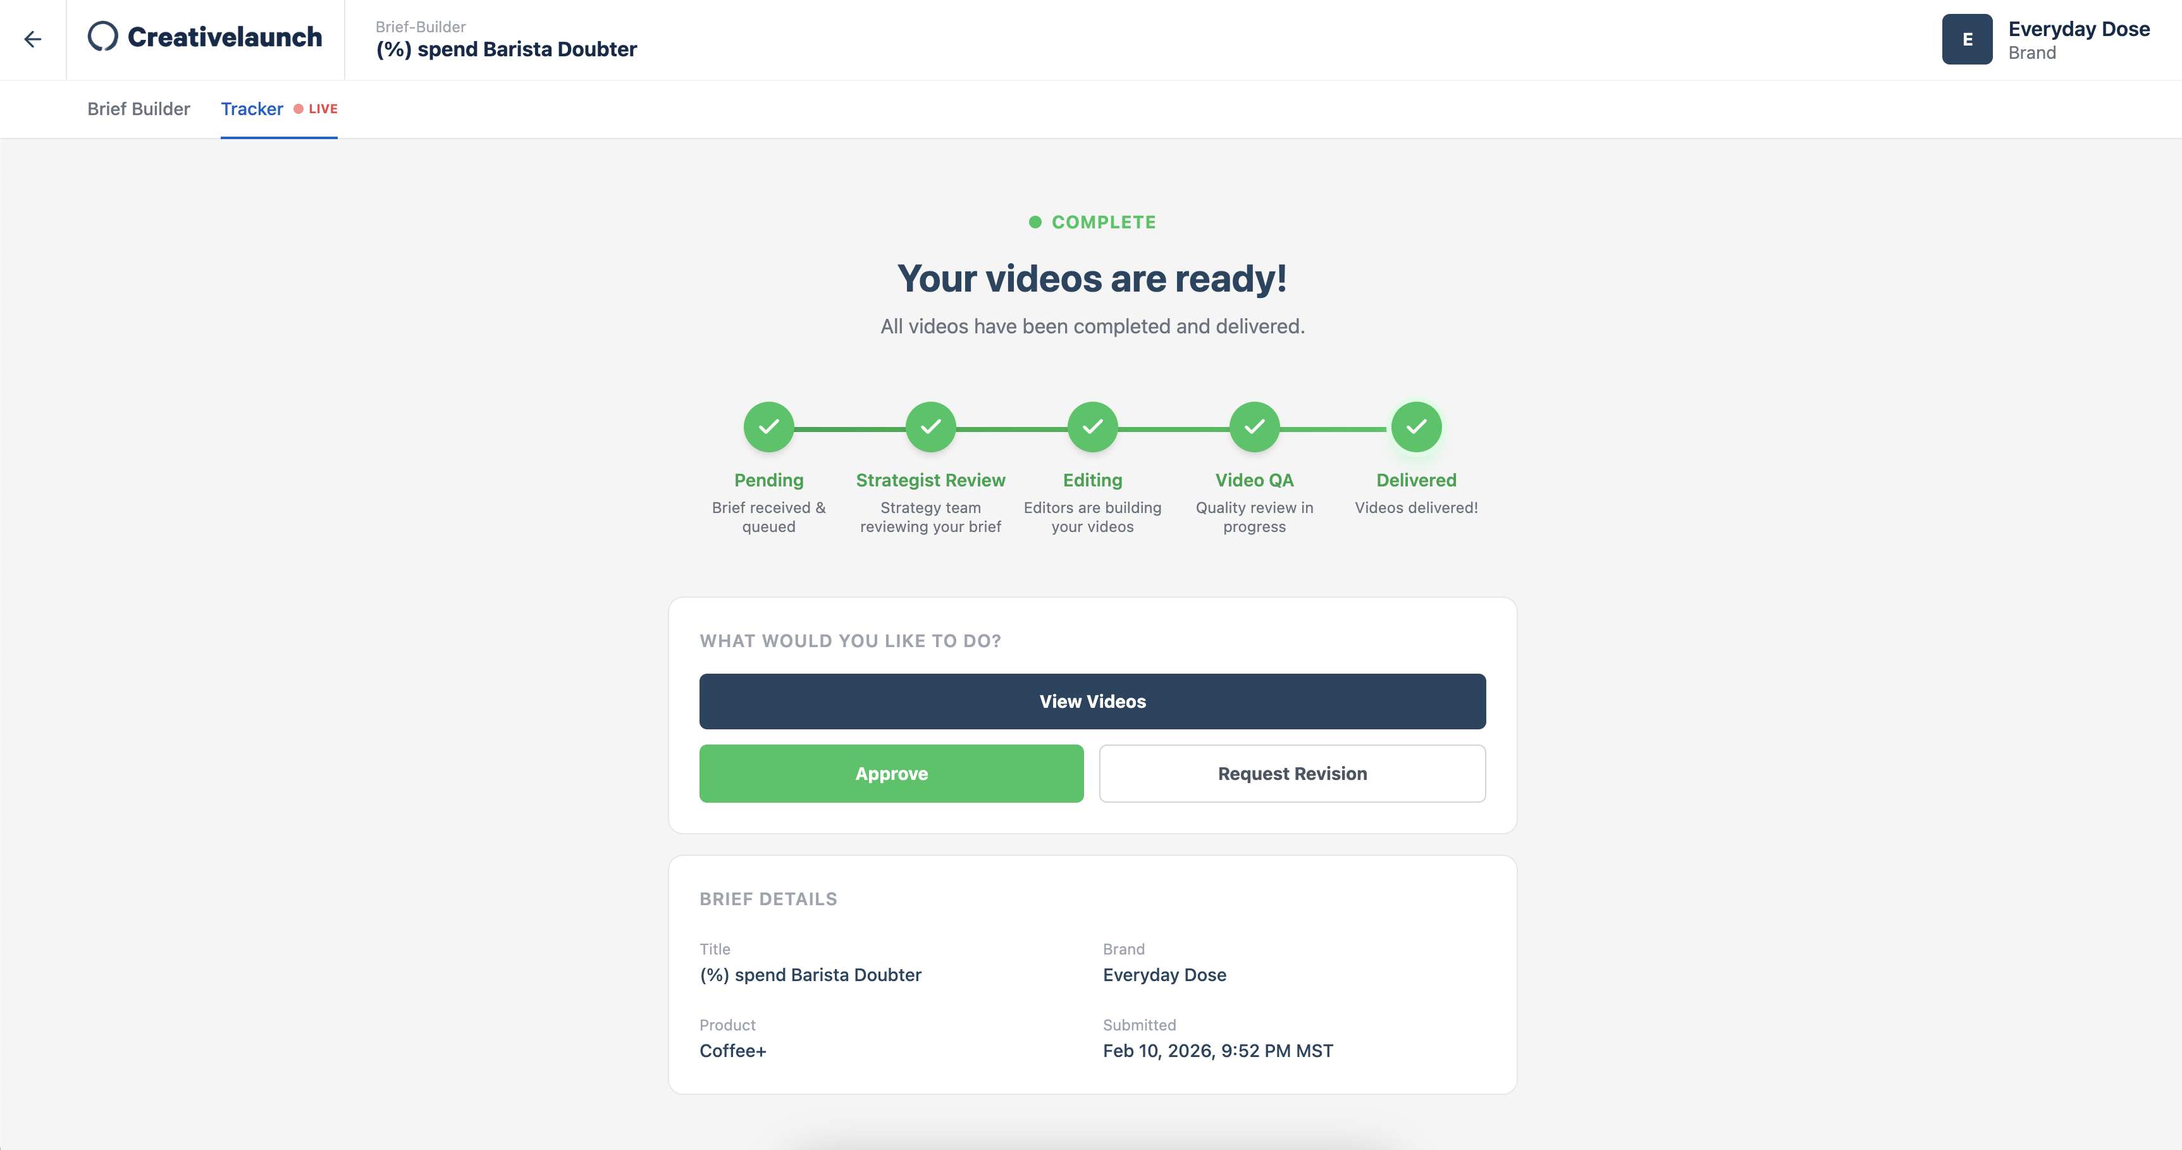Viewport: 2182px width, 1150px height.
Task: Click the Editing step checkmark circle
Action: [1092, 427]
